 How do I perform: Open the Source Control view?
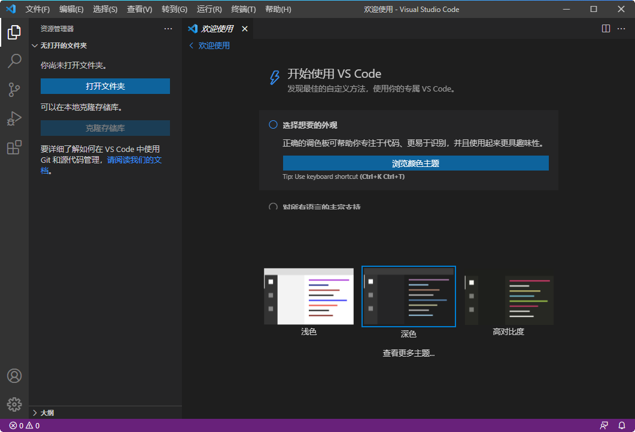click(x=14, y=90)
